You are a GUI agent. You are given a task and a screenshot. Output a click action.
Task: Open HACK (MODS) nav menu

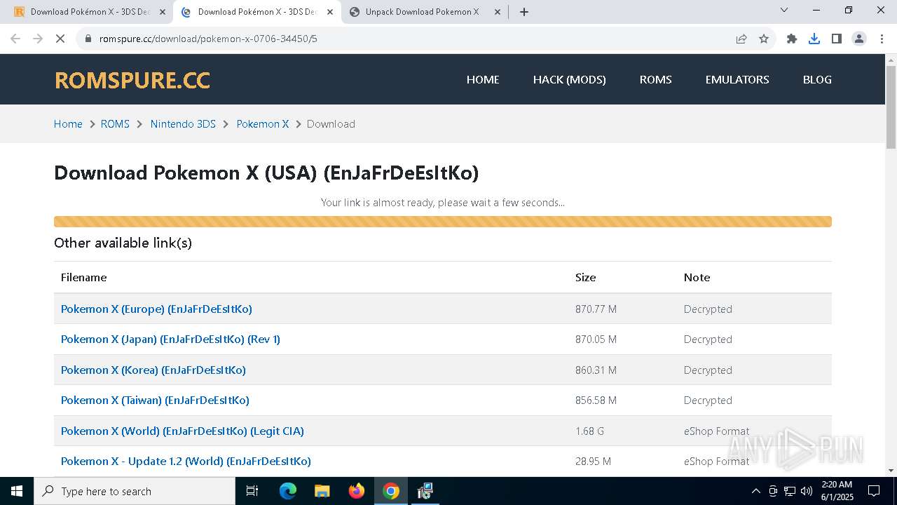click(x=570, y=79)
